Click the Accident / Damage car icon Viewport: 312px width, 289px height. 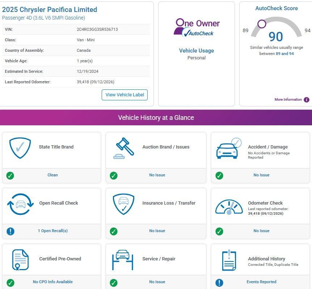[229, 148]
